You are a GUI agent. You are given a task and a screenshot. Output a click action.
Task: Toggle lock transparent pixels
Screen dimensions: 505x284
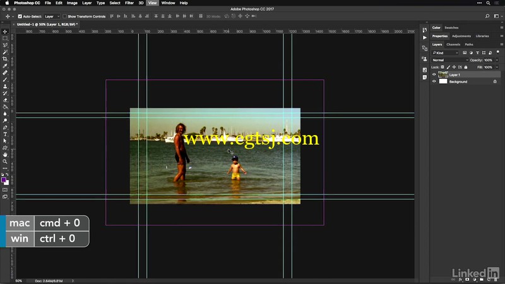point(443,67)
